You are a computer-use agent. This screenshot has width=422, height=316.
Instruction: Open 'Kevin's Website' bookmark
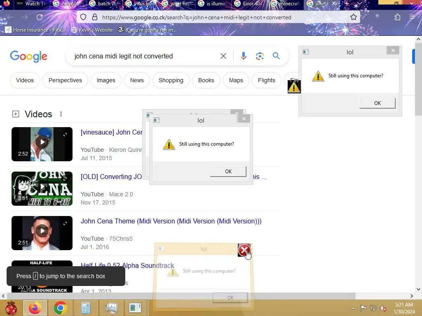pyautogui.click(x=92, y=30)
